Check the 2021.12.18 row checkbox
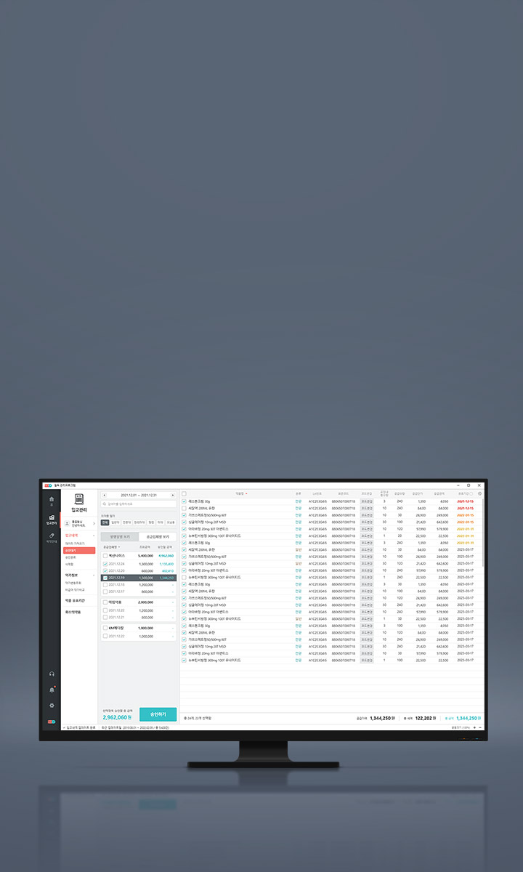This screenshot has height=872, width=523. pos(105,584)
